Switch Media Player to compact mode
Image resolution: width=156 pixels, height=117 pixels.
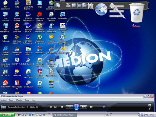pyautogui.click(x=150, y=108)
